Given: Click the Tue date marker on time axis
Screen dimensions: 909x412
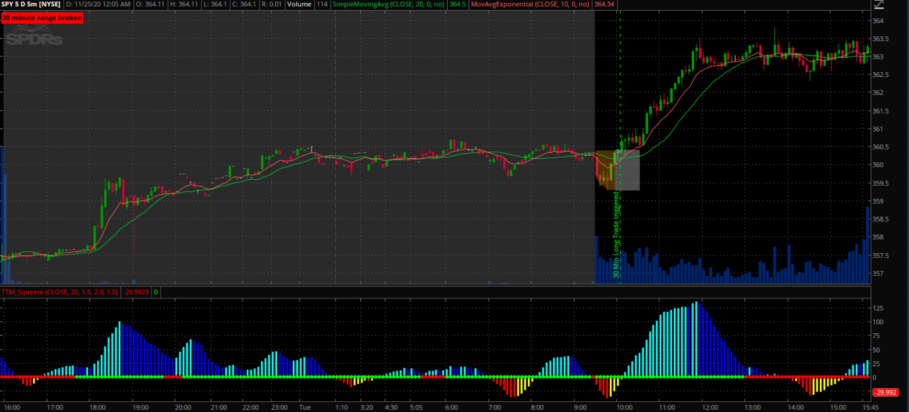Looking at the screenshot, I should click(x=305, y=407).
